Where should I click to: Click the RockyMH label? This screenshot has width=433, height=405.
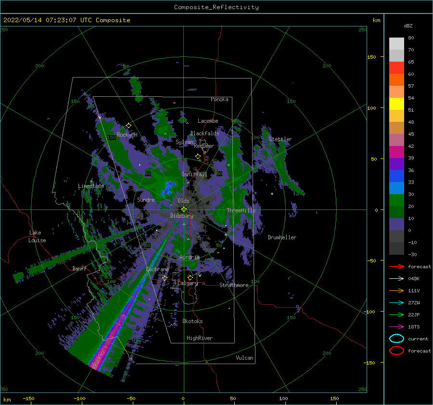coord(127,135)
